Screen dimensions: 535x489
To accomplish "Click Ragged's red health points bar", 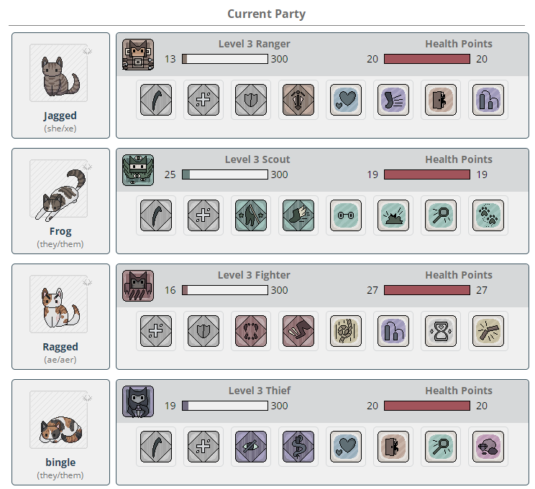I will click(x=427, y=290).
